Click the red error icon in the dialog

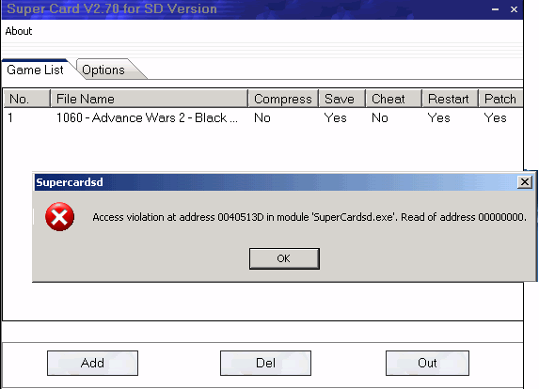tap(59, 217)
